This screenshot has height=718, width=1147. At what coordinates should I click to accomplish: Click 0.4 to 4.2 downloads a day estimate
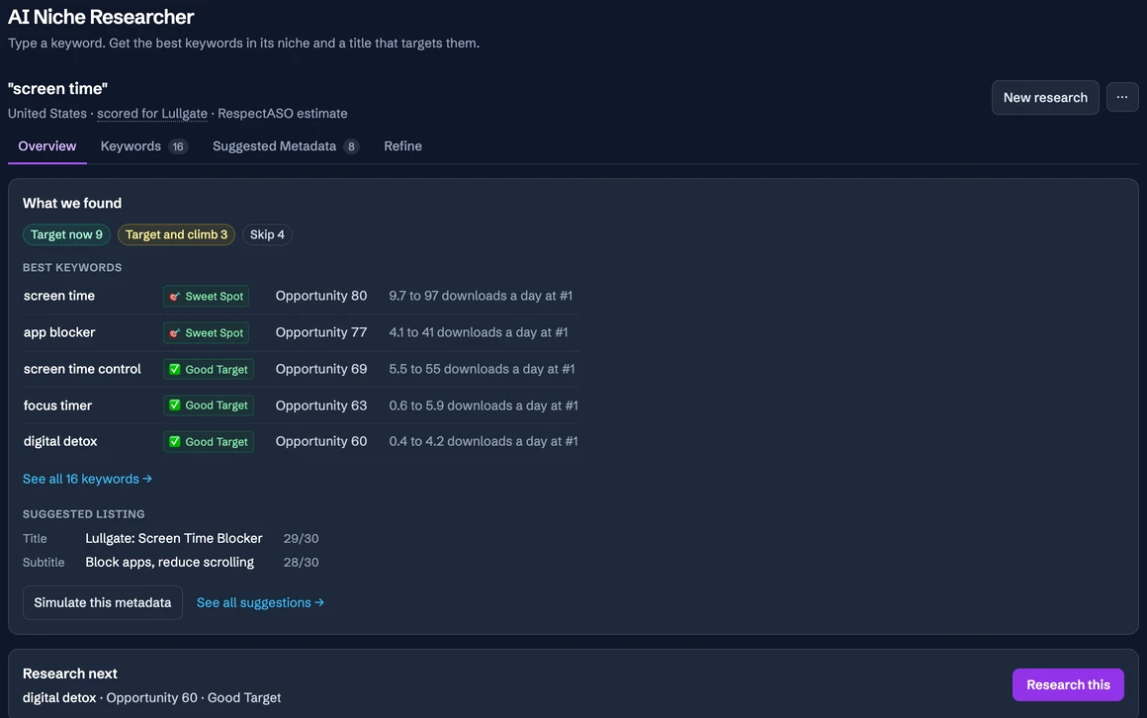[484, 441]
